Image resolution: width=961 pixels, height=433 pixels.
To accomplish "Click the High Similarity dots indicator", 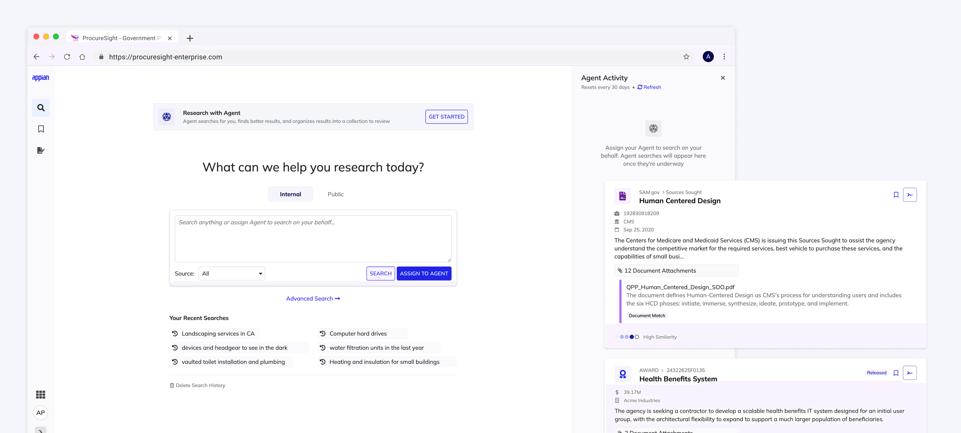I will coord(627,337).
